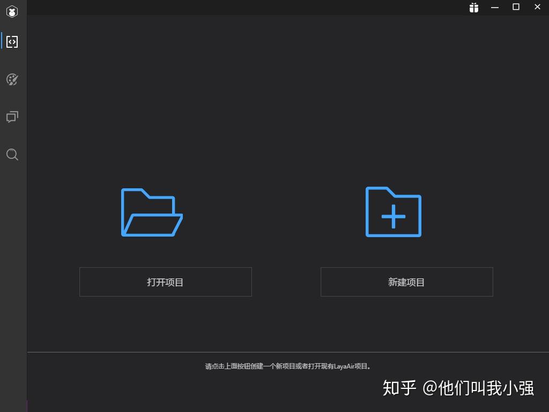Click the blue open-folder icon

(x=152, y=212)
